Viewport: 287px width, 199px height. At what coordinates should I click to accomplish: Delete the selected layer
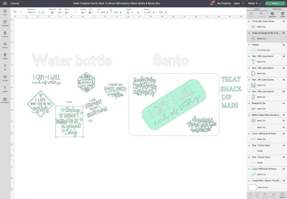tap(282, 14)
